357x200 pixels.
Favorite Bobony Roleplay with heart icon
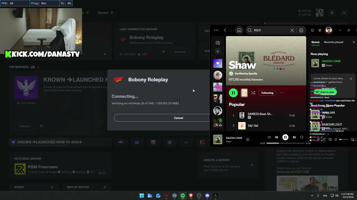[163, 52]
